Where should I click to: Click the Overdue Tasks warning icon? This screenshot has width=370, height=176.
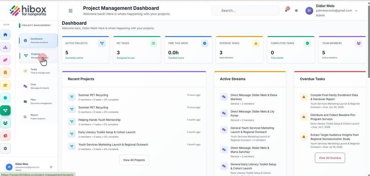coord(256,43)
